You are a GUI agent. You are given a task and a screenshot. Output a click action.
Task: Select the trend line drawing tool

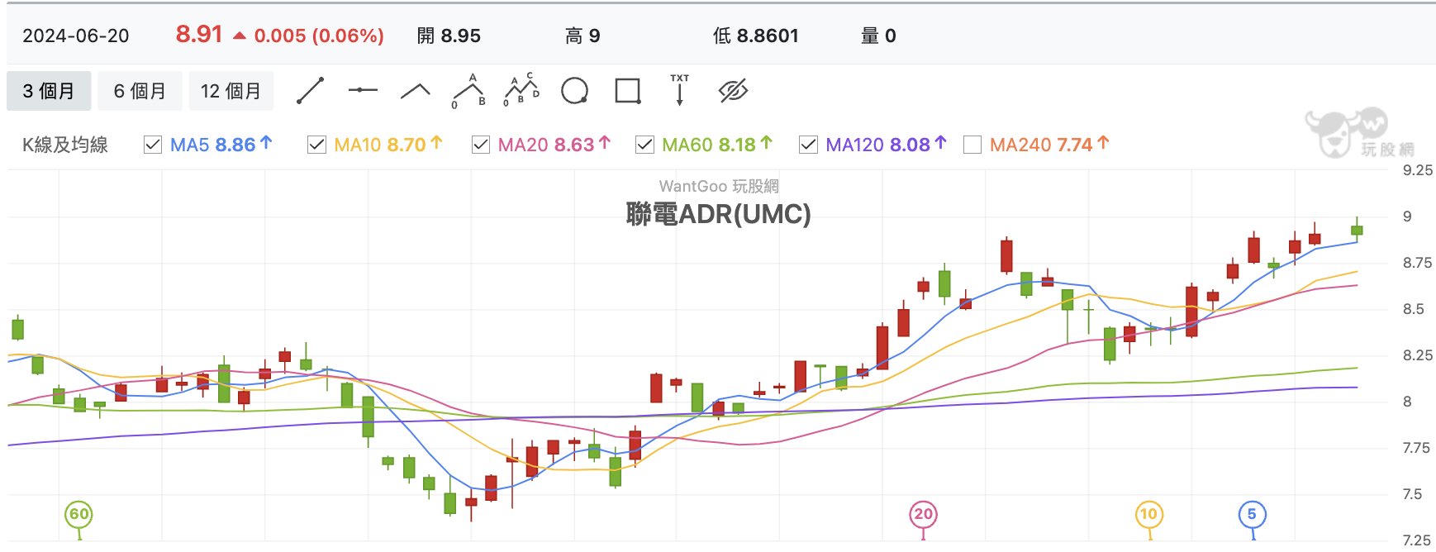coord(310,91)
